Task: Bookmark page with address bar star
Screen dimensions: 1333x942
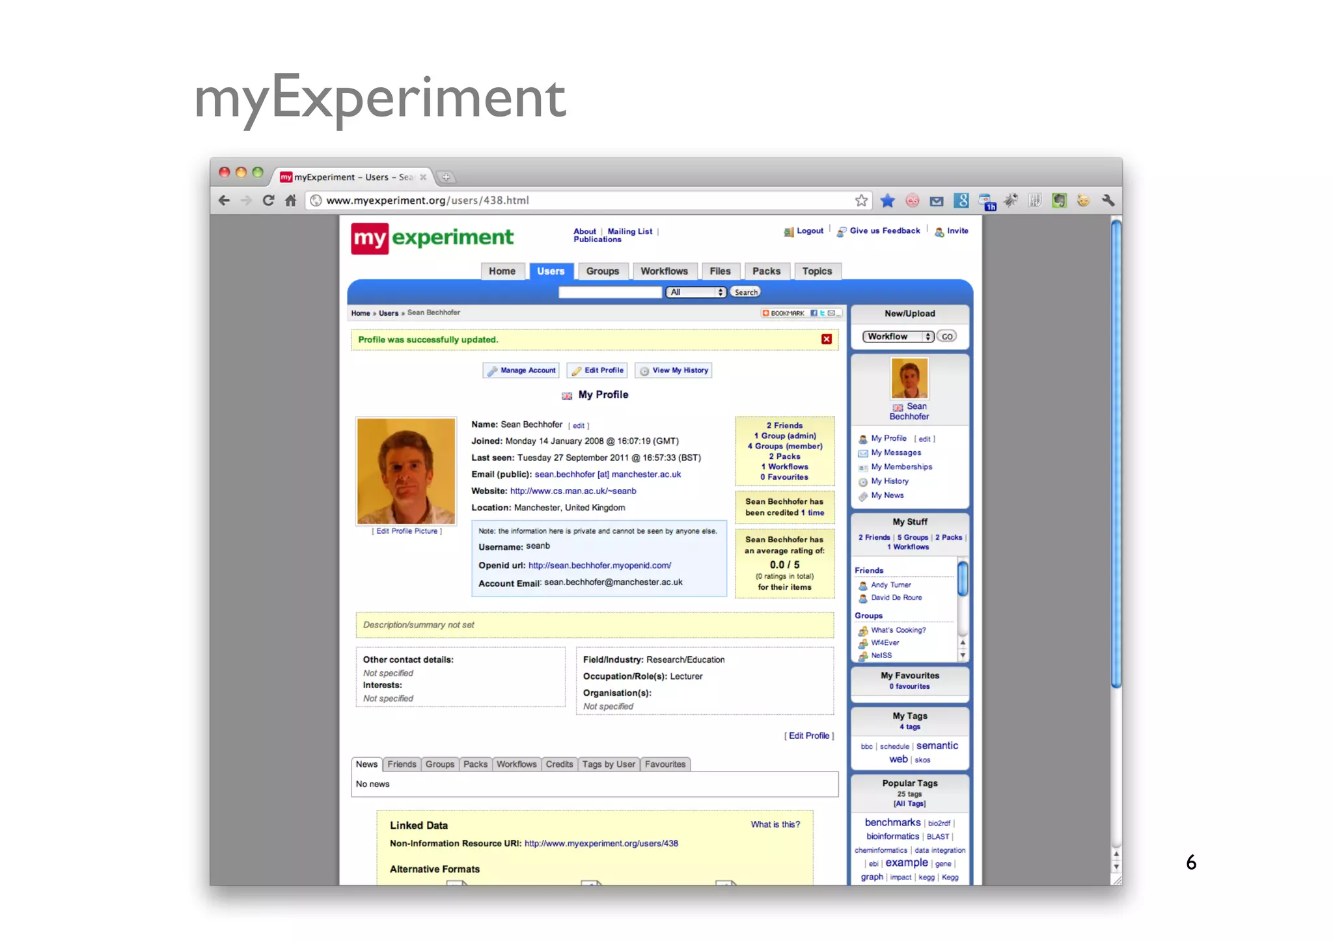Action: [x=861, y=201]
